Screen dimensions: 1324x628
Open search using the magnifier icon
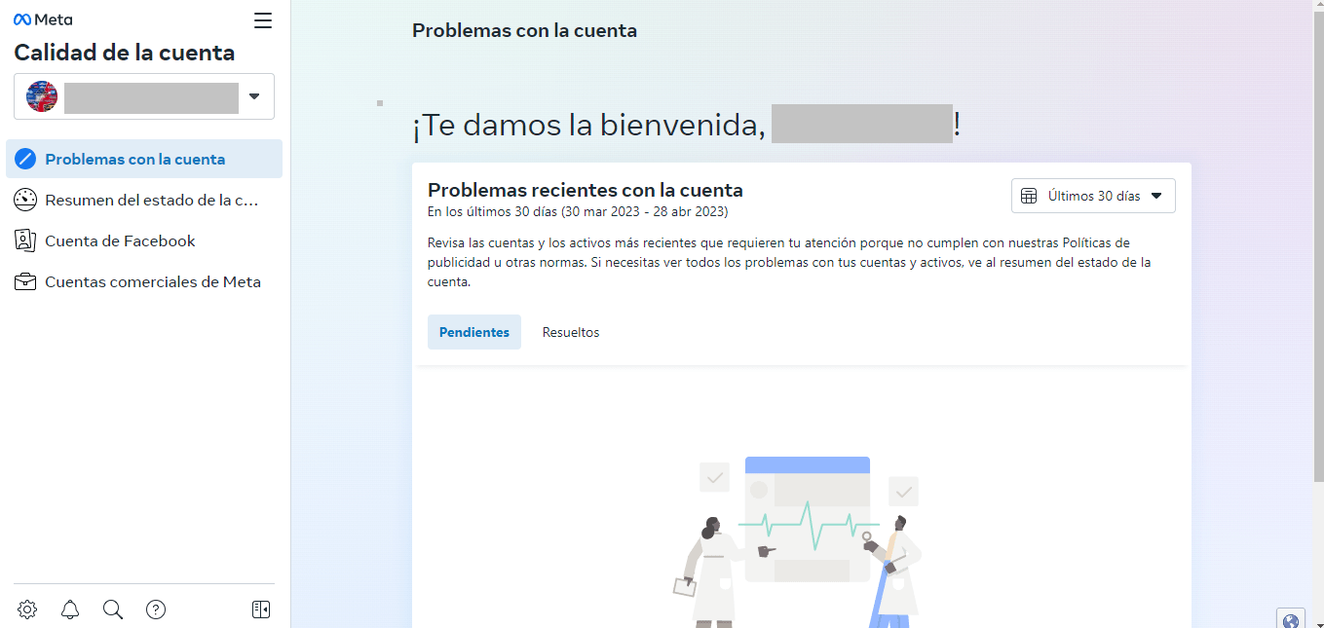[x=113, y=609]
